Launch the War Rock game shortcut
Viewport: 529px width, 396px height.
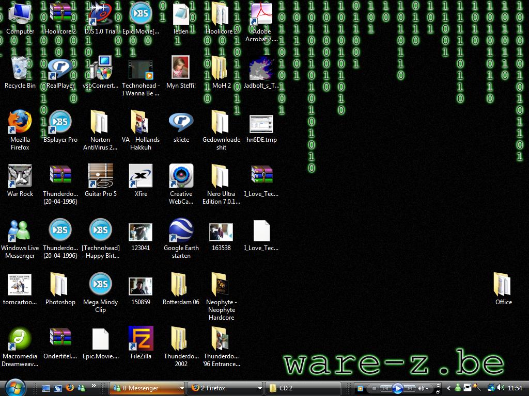(20, 180)
